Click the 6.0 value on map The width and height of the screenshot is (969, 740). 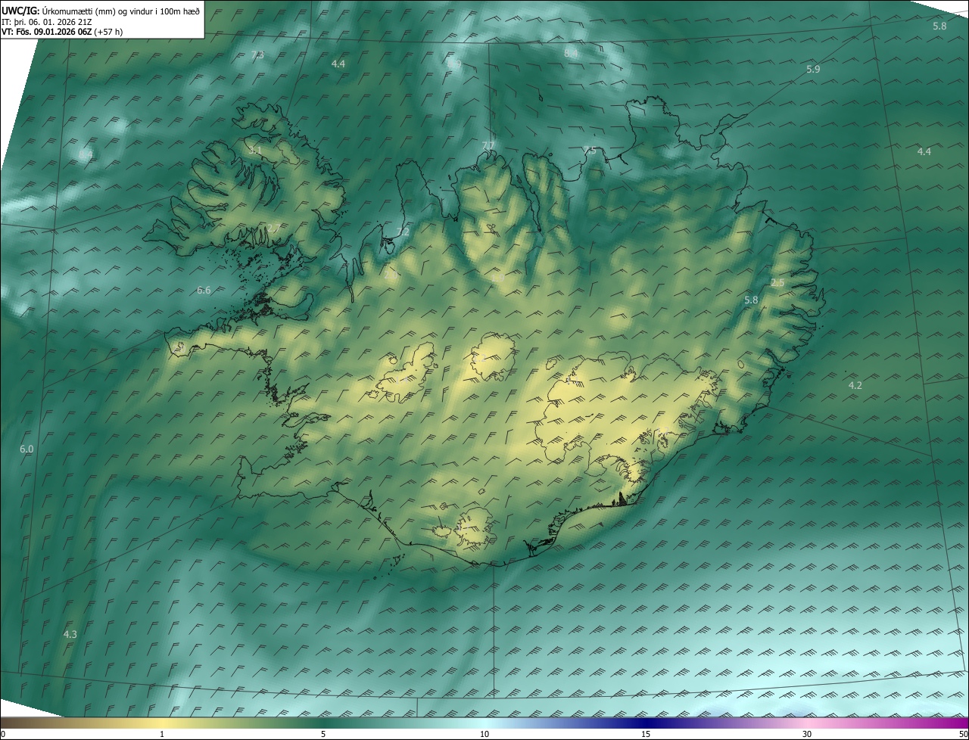click(26, 449)
